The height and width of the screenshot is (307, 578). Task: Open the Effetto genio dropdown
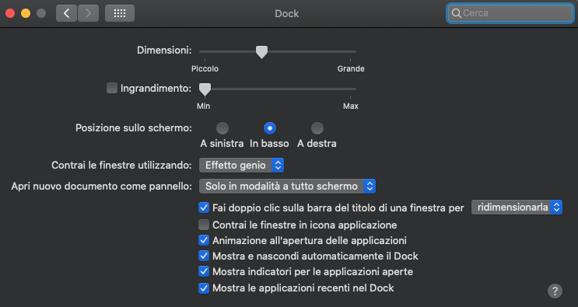(x=241, y=166)
